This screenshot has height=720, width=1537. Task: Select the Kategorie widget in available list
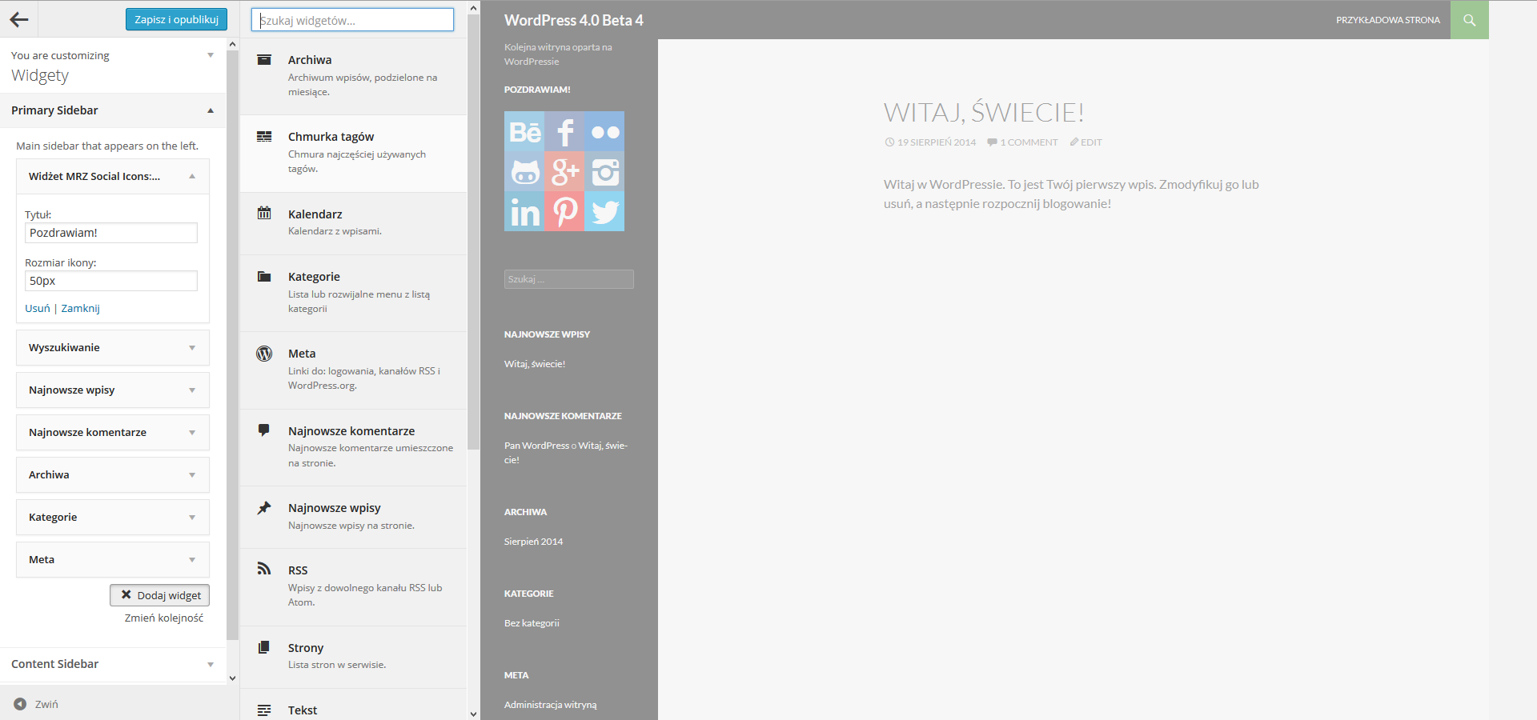tap(353, 294)
